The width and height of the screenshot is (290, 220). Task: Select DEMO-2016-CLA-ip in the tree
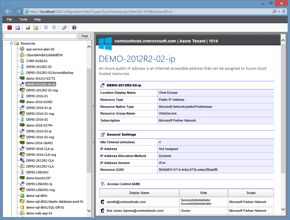tap(40, 149)
